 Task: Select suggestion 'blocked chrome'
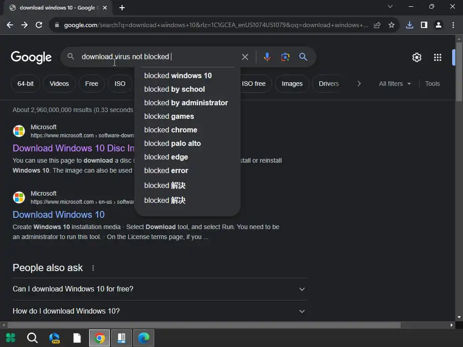click(187, 130)
